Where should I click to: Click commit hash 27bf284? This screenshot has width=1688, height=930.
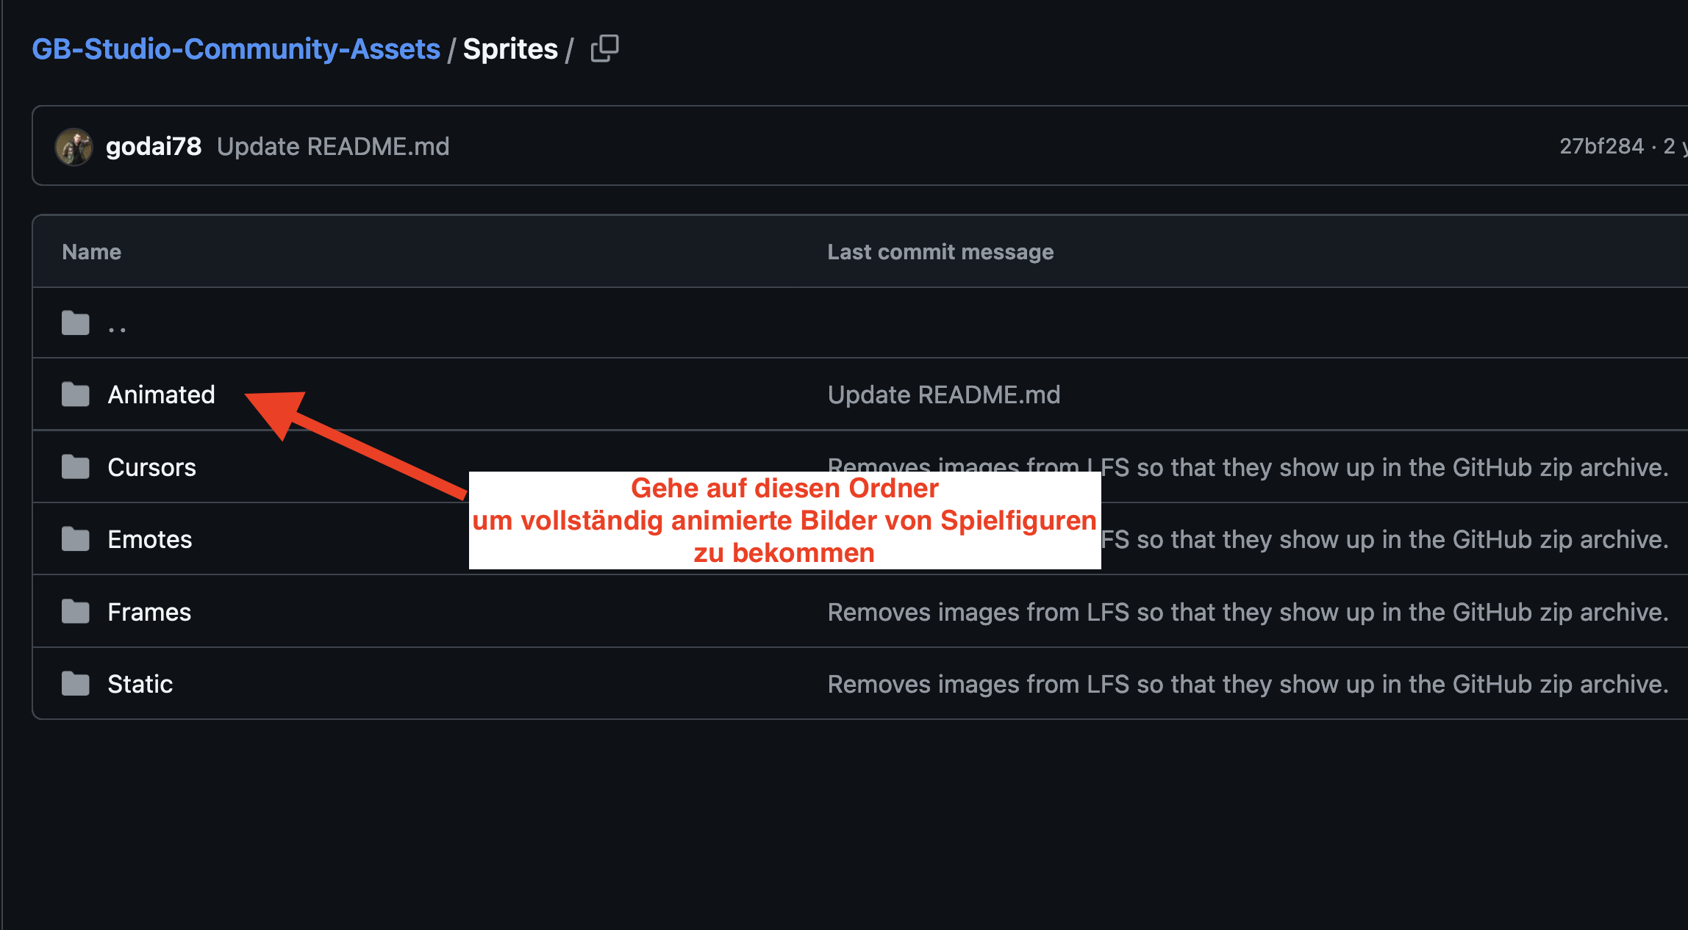[x=1601, y=146]
